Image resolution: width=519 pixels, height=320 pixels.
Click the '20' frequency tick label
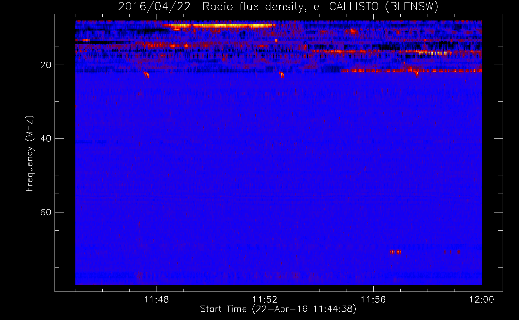46,65
